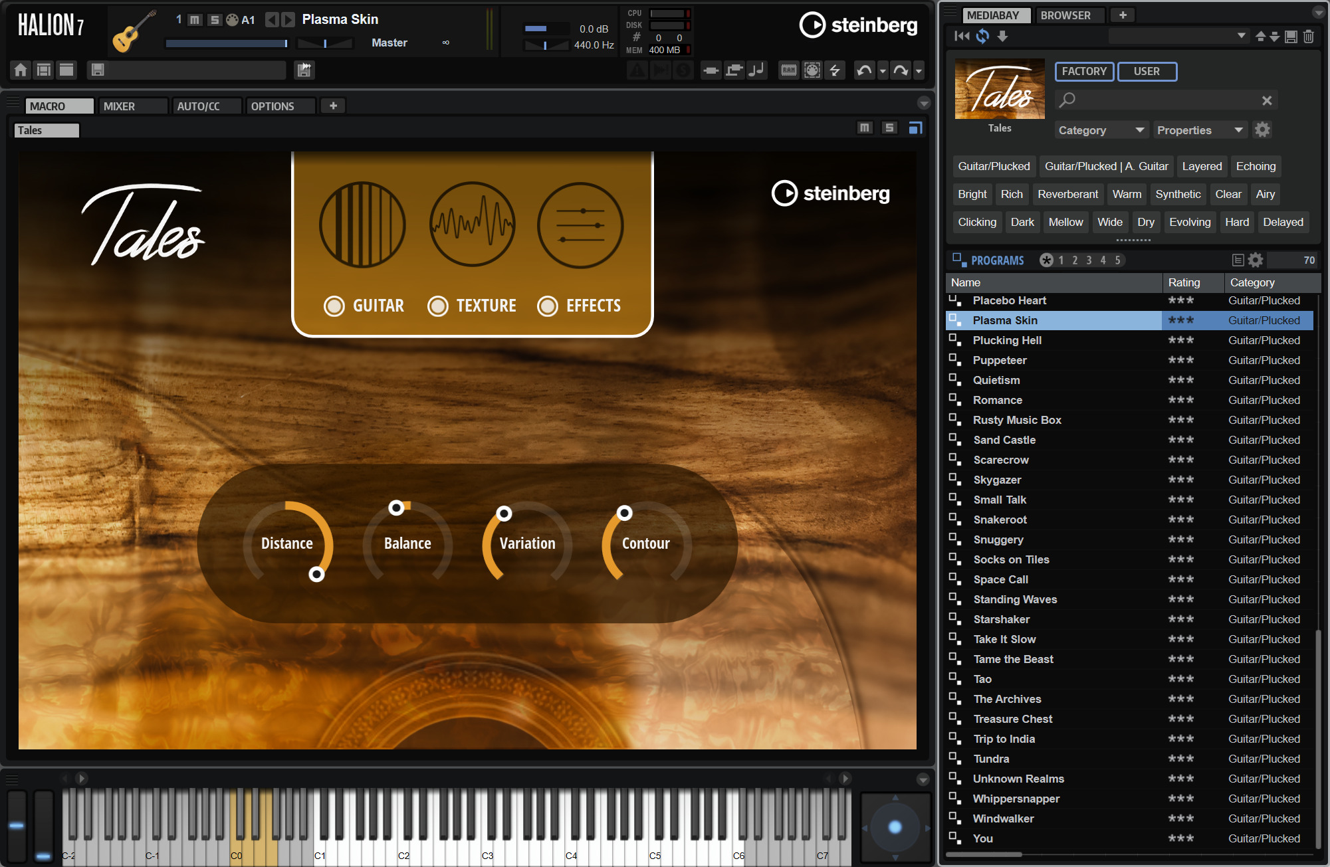Open the Properties dropdown
The height and width of the screenshot is (867, 1330).
coord(1200,130)
